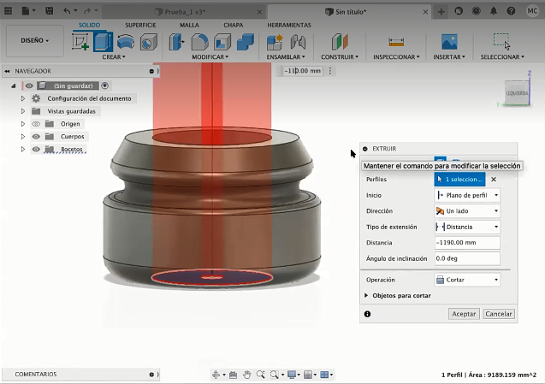545x384 pixels.
Task: Show the hidden Origen folder
Action: click(x=36, y=124)
